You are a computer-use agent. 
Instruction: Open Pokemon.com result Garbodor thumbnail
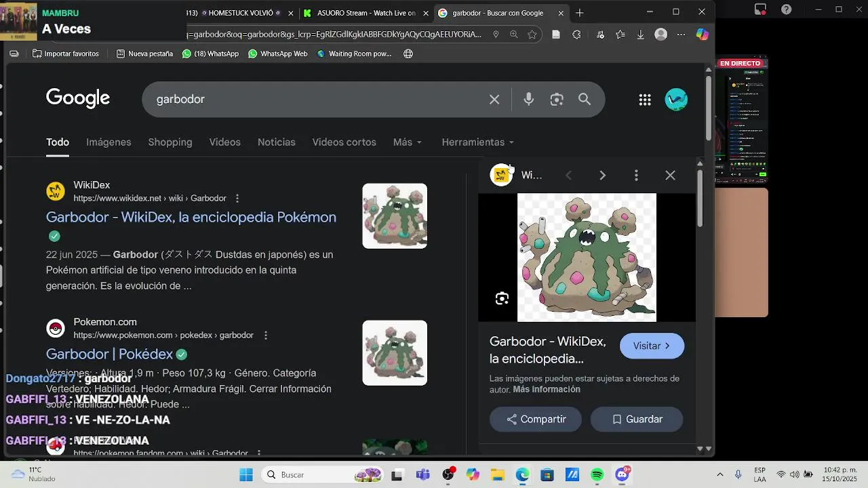pyautogui.click(x=395, y=353)
